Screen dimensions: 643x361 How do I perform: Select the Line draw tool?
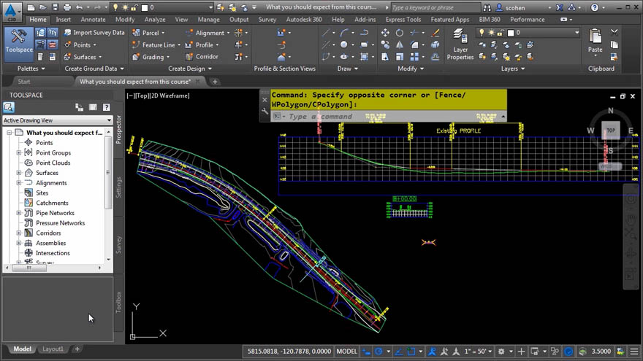pyautogui.click(x=326, y=33)
